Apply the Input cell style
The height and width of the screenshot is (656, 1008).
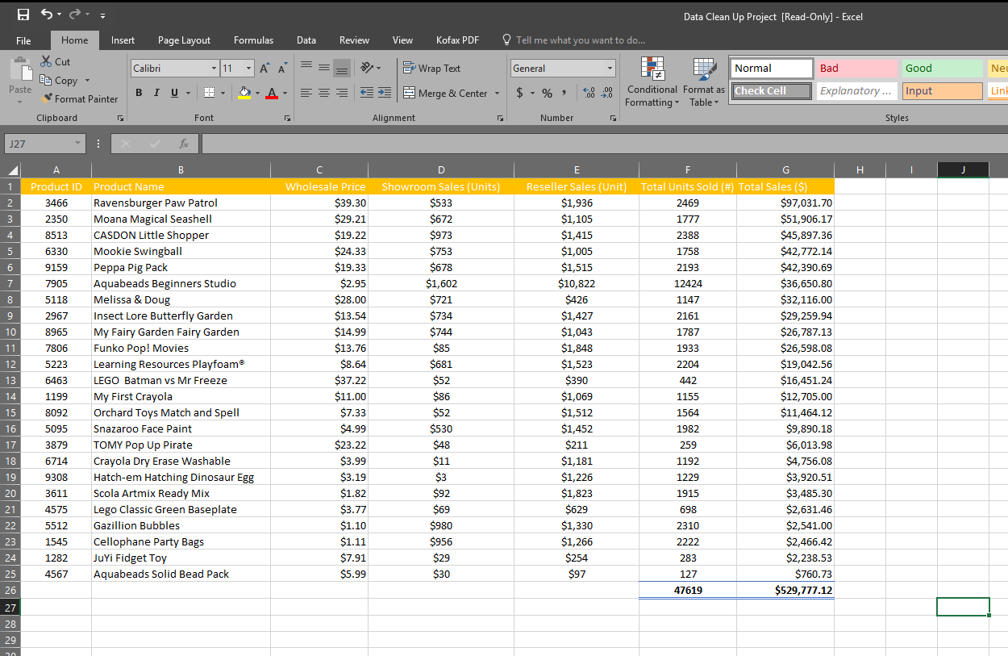[x=942, y=91]
